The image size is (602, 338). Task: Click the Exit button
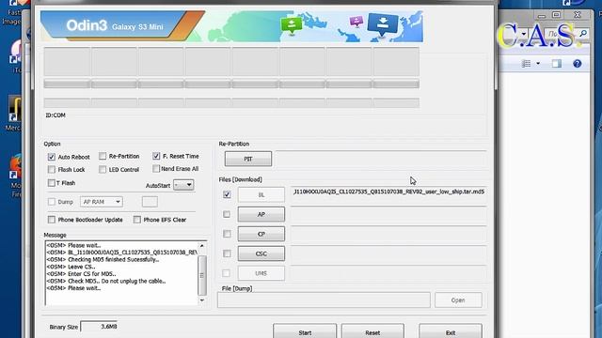451,331
